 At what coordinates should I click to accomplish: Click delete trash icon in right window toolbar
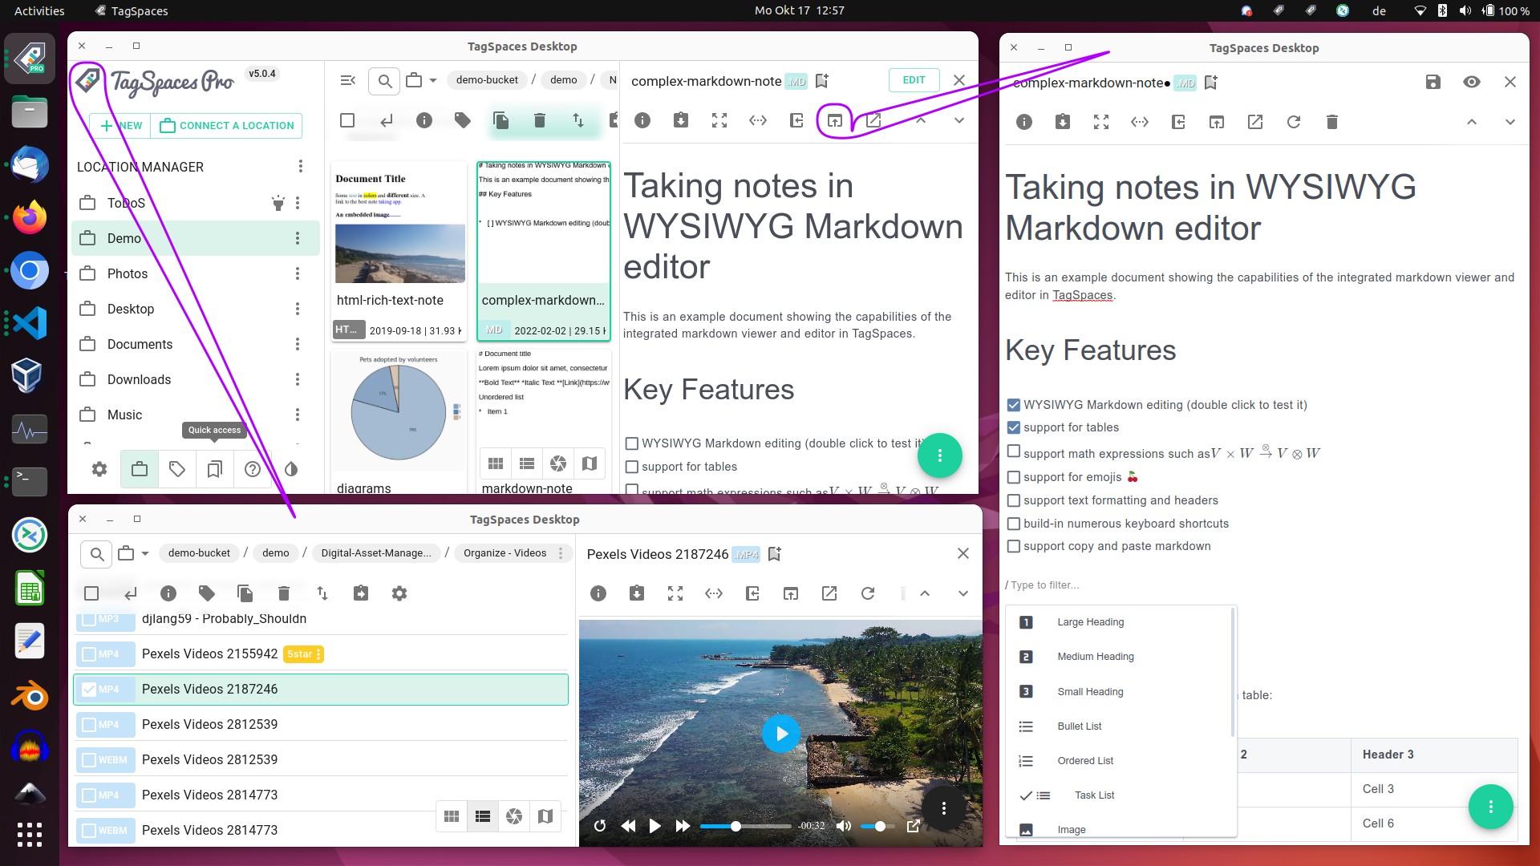1331,122
